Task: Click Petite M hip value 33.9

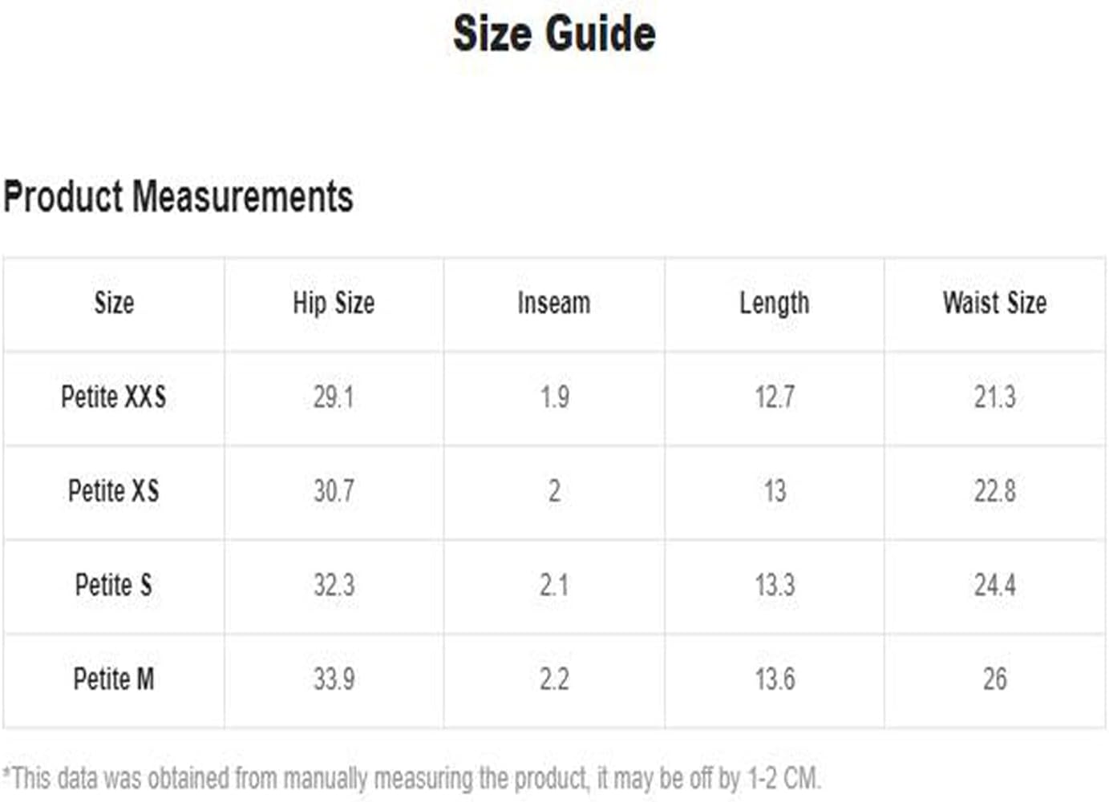Action: (334, 679)
